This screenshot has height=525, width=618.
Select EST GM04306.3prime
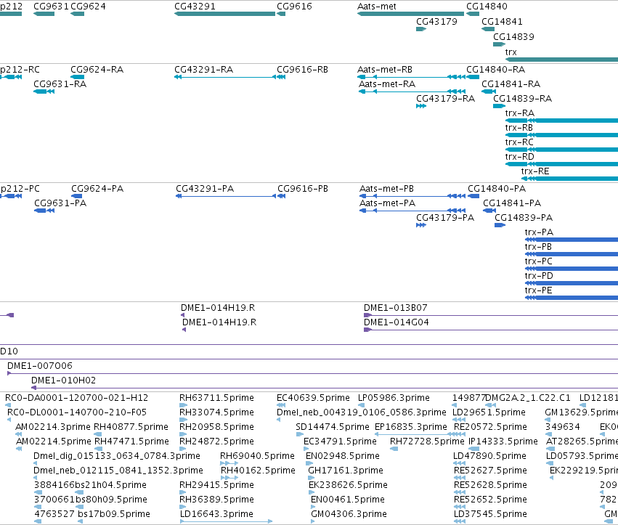[x=349, y=514]
